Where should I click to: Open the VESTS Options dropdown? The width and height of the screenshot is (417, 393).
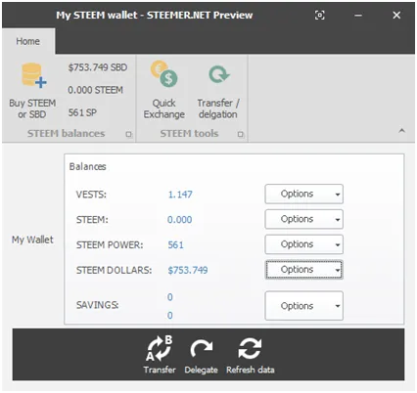click(x=304, y=194)
